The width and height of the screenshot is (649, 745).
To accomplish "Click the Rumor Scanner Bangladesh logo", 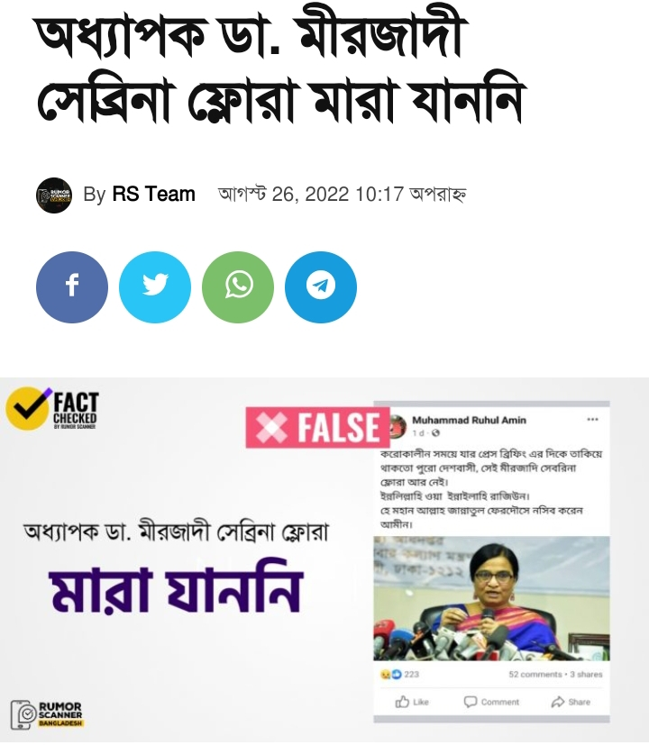I will pyautogui.click(x=47, y=714).
